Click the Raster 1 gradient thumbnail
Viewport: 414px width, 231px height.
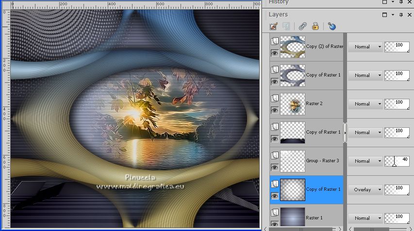pos(293,217)
